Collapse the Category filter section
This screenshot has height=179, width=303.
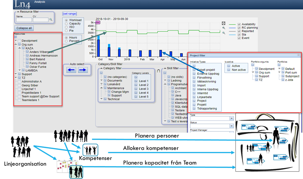point(101,68)
